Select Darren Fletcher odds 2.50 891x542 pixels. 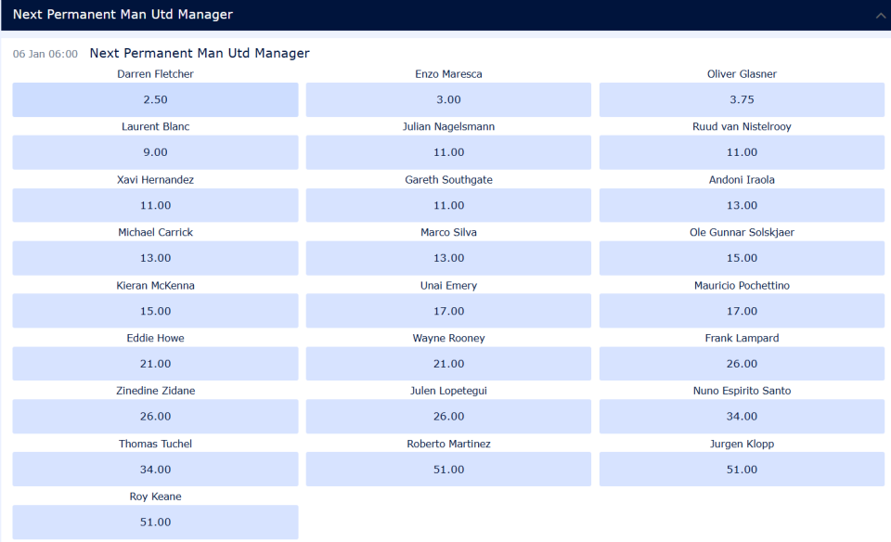point(155,99)
